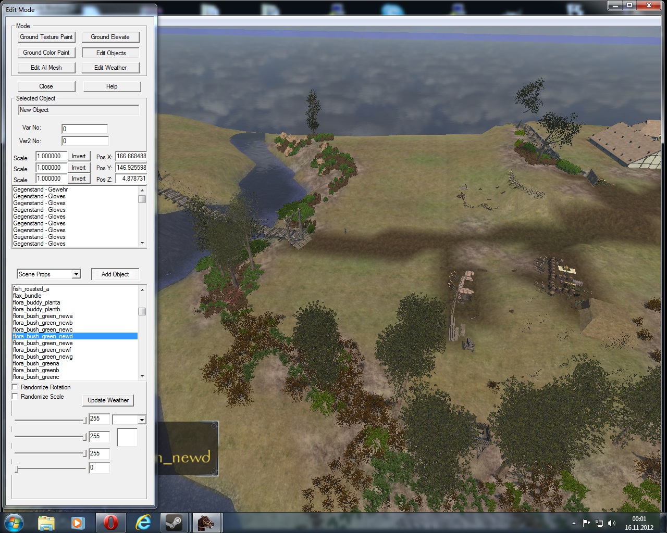Select flax_bundle in the props list
This screenshot has width=667, height=533.
[x=75, y=296]
